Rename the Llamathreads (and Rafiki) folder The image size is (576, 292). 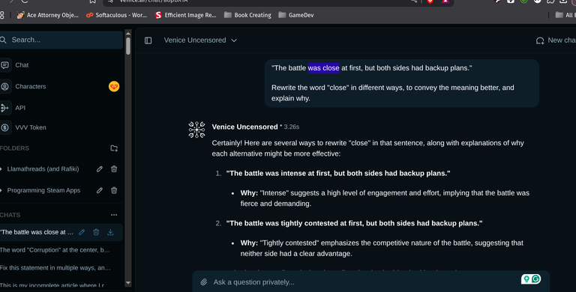100,169
